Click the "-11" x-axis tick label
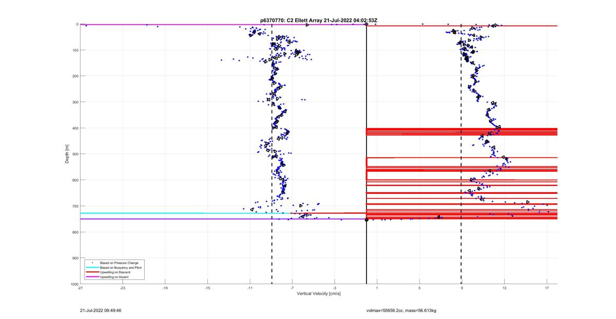The width and height of the screenshot is (616, 319). [x=250, y=288]
